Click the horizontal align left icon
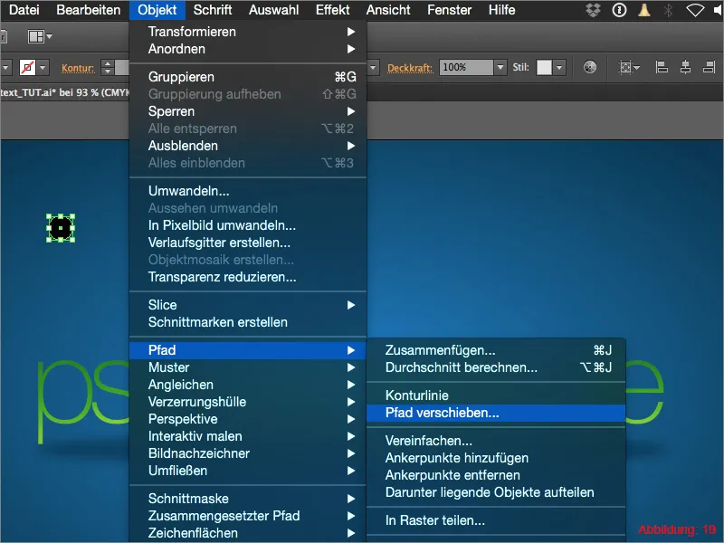This screenshot has width=724, height=543. (x=662, y=67)
